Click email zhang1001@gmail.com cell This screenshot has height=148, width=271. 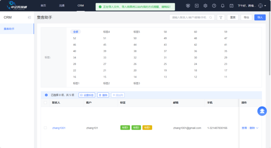(x=187, y=128)
